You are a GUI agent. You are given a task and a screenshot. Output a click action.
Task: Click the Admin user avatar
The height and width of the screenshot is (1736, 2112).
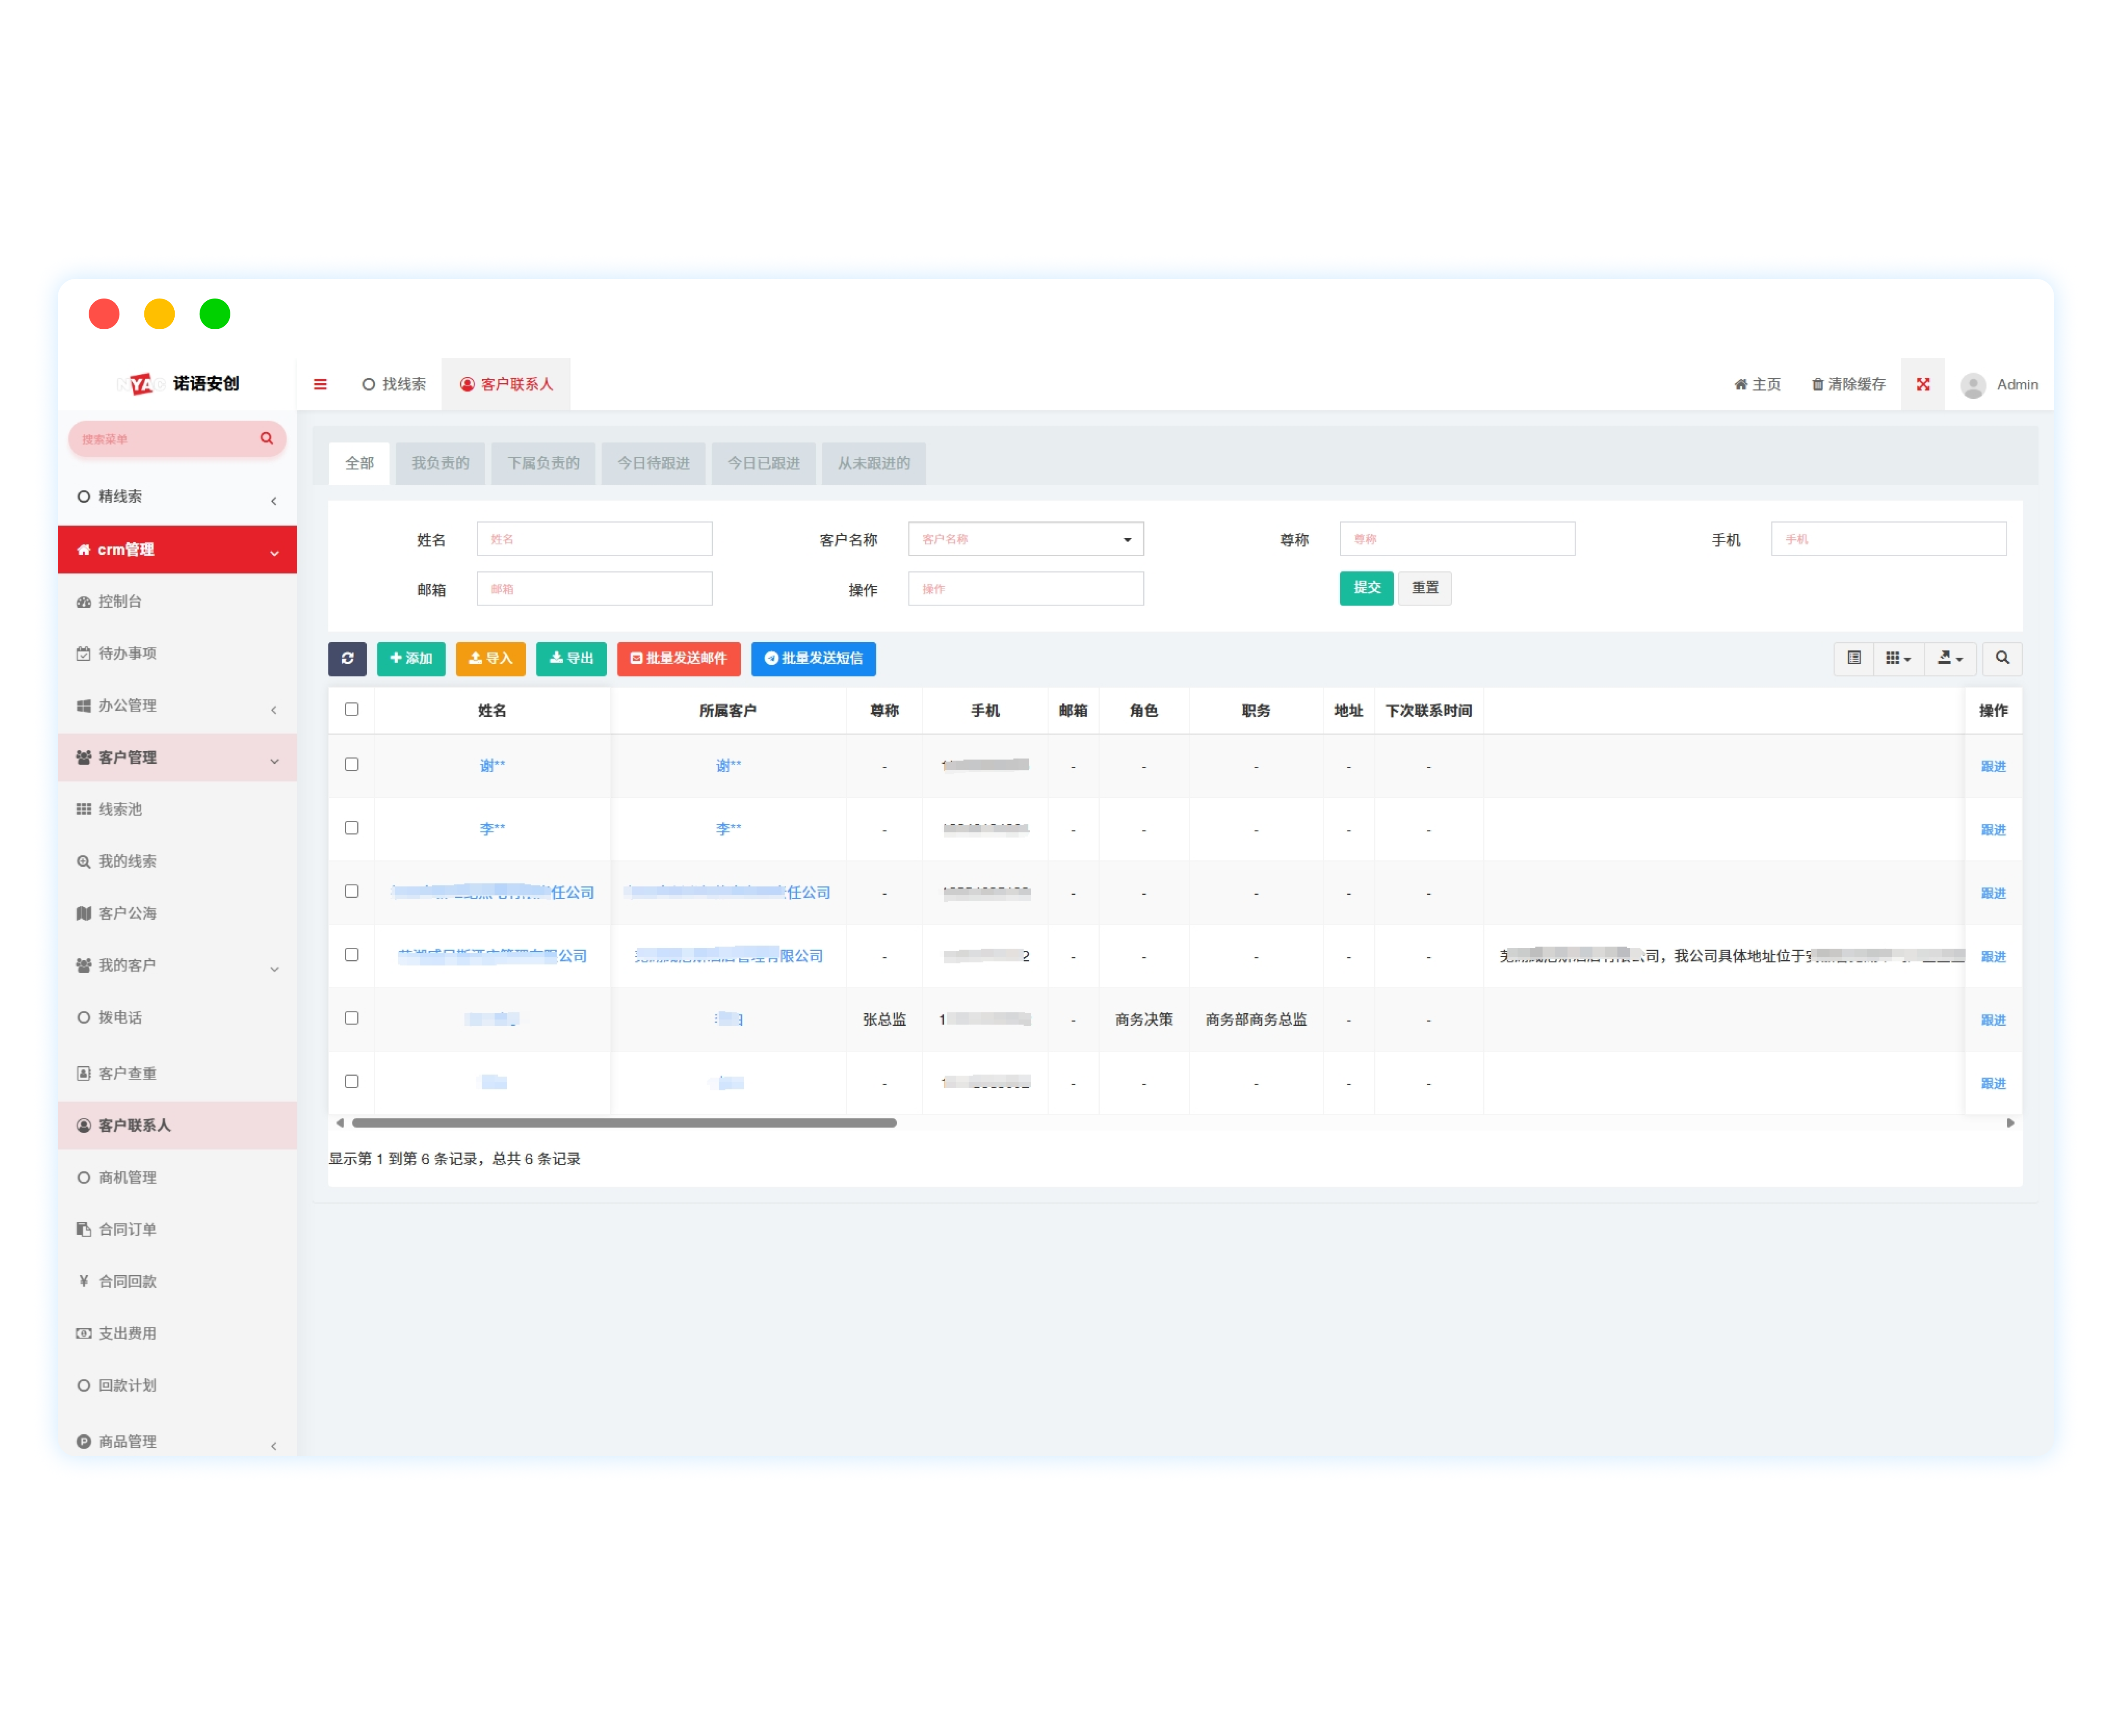(x=1972, y=385)
